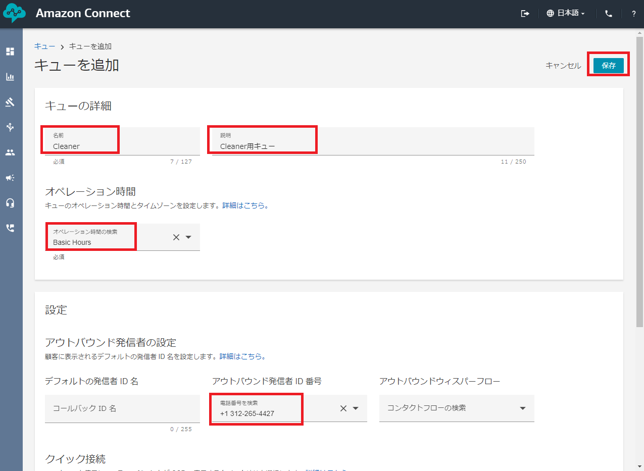Click the phone icon in top bar
Image resolution: width=644 pixels, height=471 pixels.
pos(609,14)
